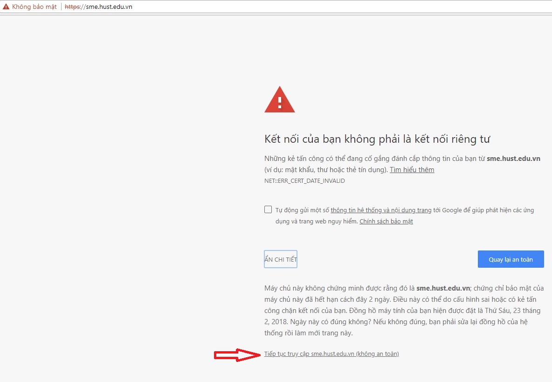Click bold sme.hust.edu.vn in the details paragraph
The image size is (552, 382).
coord(443,288)
